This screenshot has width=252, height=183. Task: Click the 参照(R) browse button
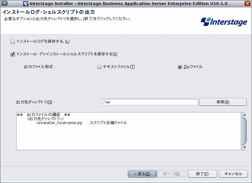(223, 102)
